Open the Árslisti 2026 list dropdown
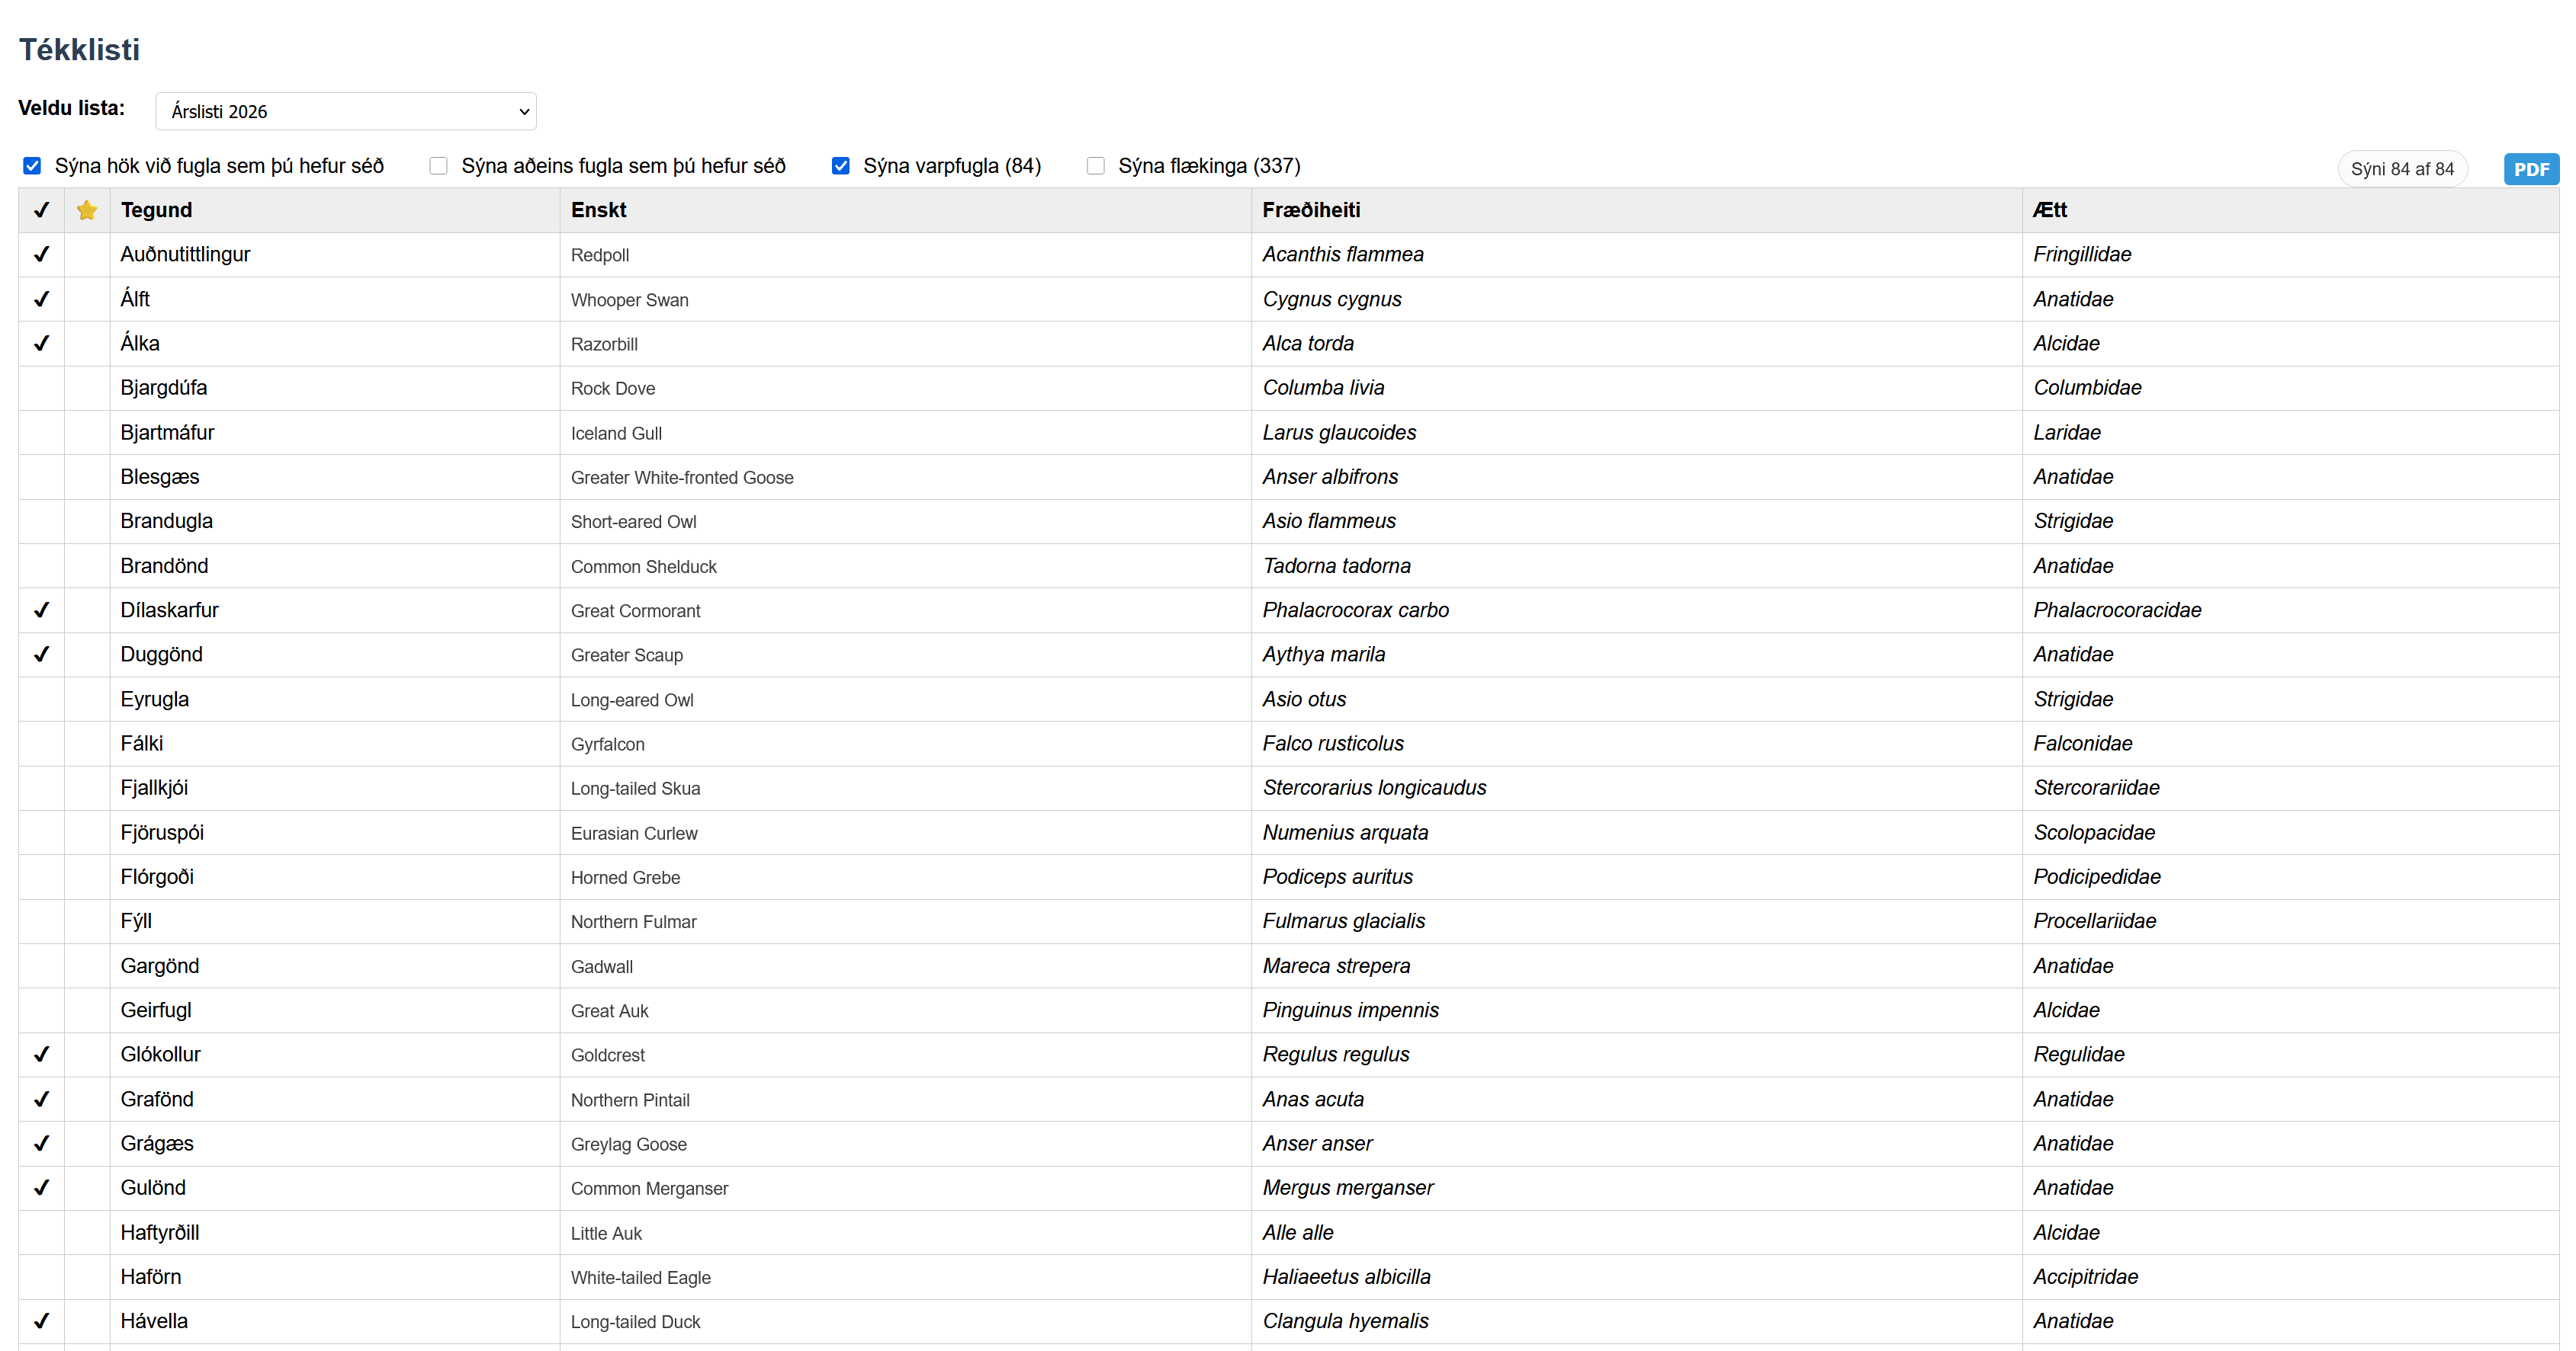2576x1351 pixels. pyautogui.click(x=346, y=111)
